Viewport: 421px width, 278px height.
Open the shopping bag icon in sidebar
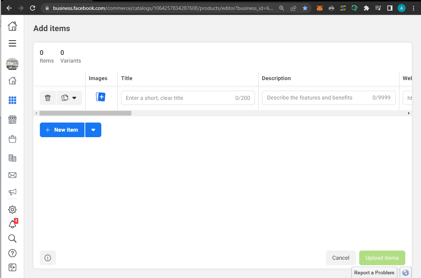(12, 139)
